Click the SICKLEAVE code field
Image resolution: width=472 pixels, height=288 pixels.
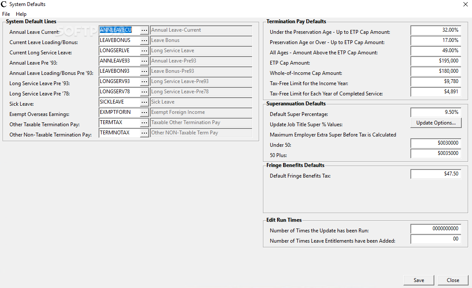pos(119,102)
